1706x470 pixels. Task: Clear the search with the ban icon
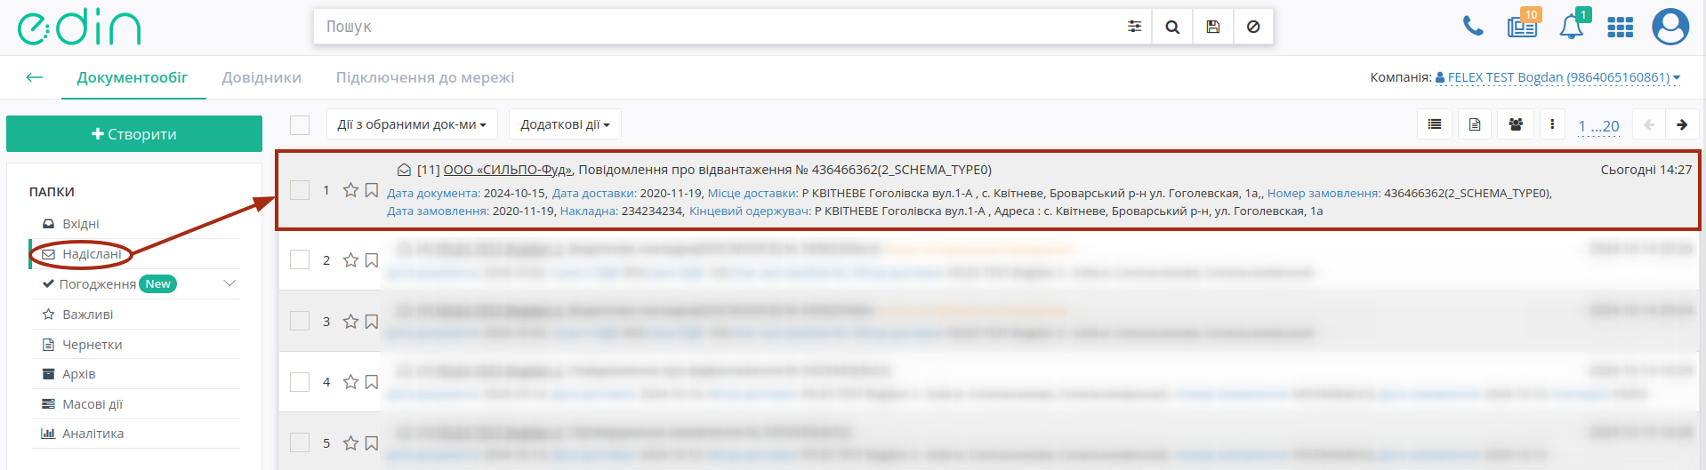[x=1253, y=27]
